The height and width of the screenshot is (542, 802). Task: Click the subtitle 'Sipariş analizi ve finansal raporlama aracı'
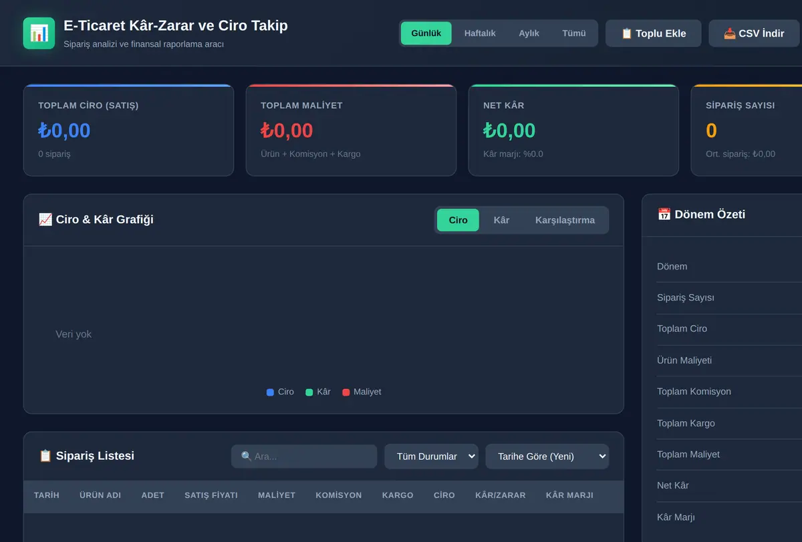point(144,44)
